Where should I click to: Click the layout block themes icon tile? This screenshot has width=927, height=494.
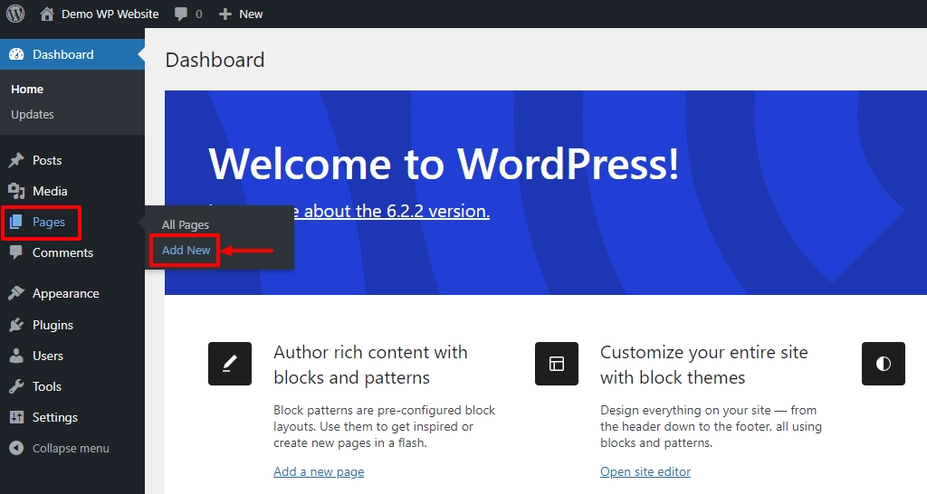(x=557, y=364)
